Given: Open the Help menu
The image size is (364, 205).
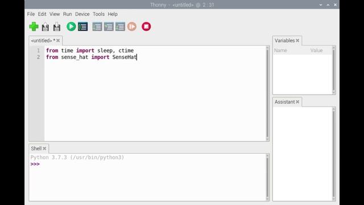Looking at the screenshot, I should [x=113, y=14].
